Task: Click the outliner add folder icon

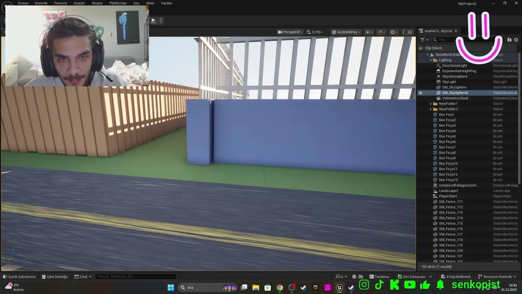Action: point(509,40)
